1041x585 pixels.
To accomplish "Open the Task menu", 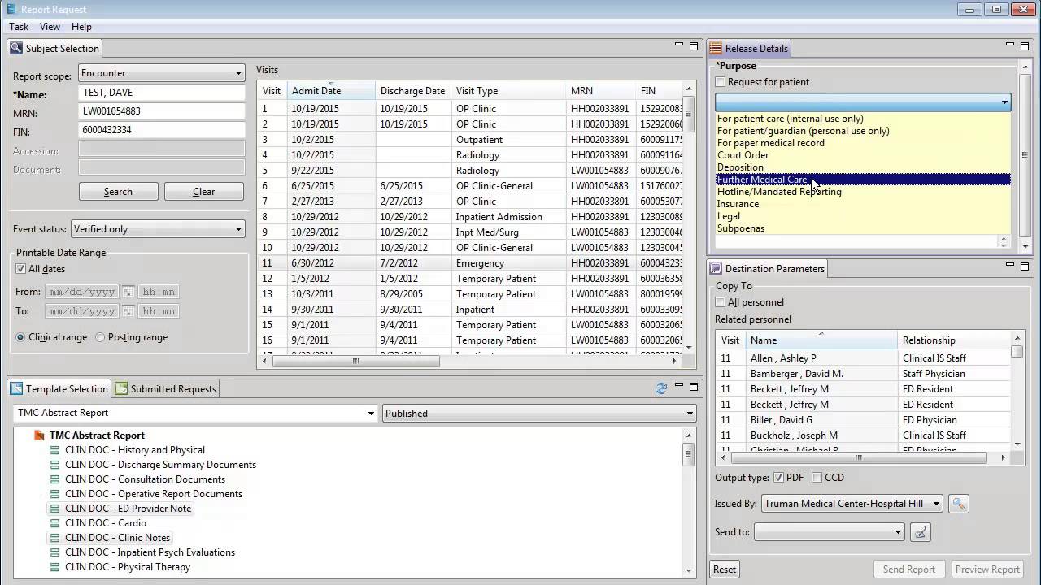I will click(x=19, y=27).
